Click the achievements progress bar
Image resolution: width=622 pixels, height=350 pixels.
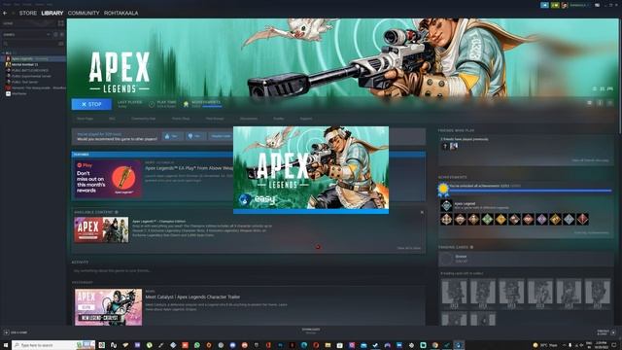click(531, 191)
